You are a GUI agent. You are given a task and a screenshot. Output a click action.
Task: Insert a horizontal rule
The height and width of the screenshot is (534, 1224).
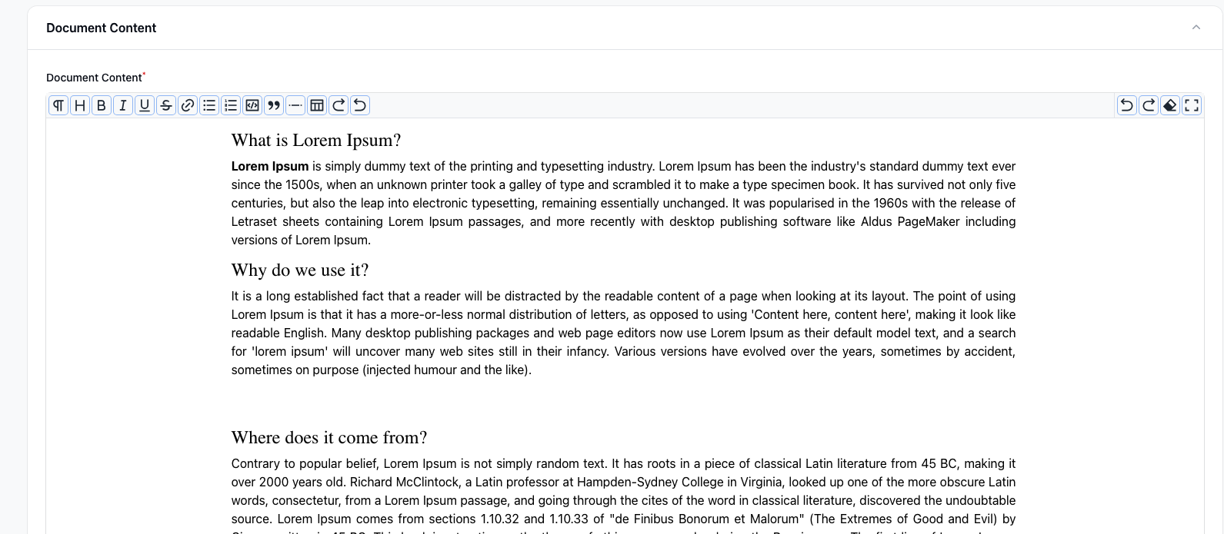(295, 105)
